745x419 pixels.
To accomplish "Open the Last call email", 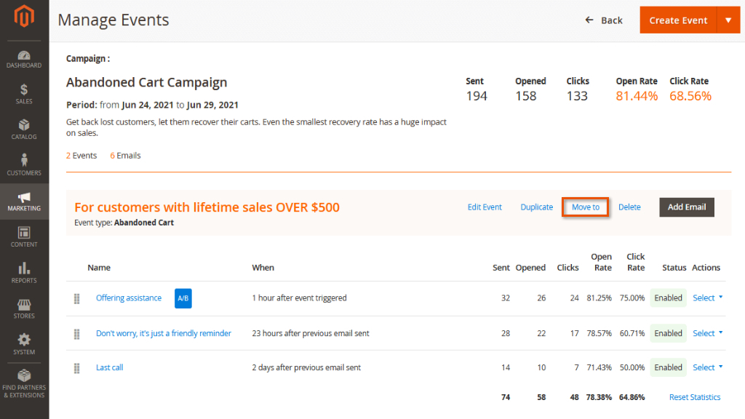I will 110,367.
